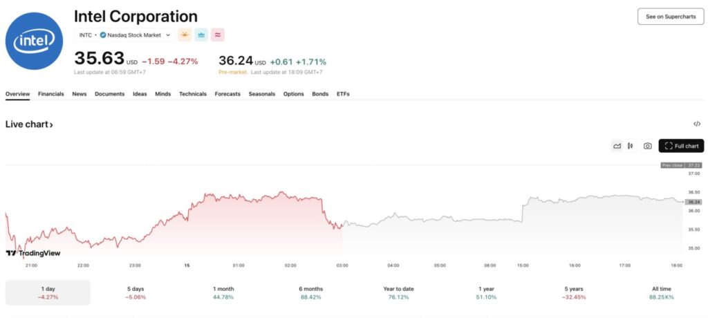Image resolution: width=708 pixels, height=318 pixels.
Task: Click the Intel company logo
Action: click(35, 43)
